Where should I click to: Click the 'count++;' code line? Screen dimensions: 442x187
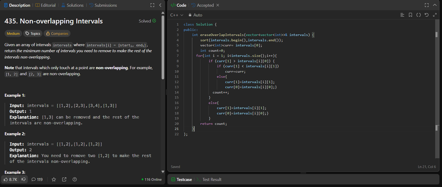222,92
